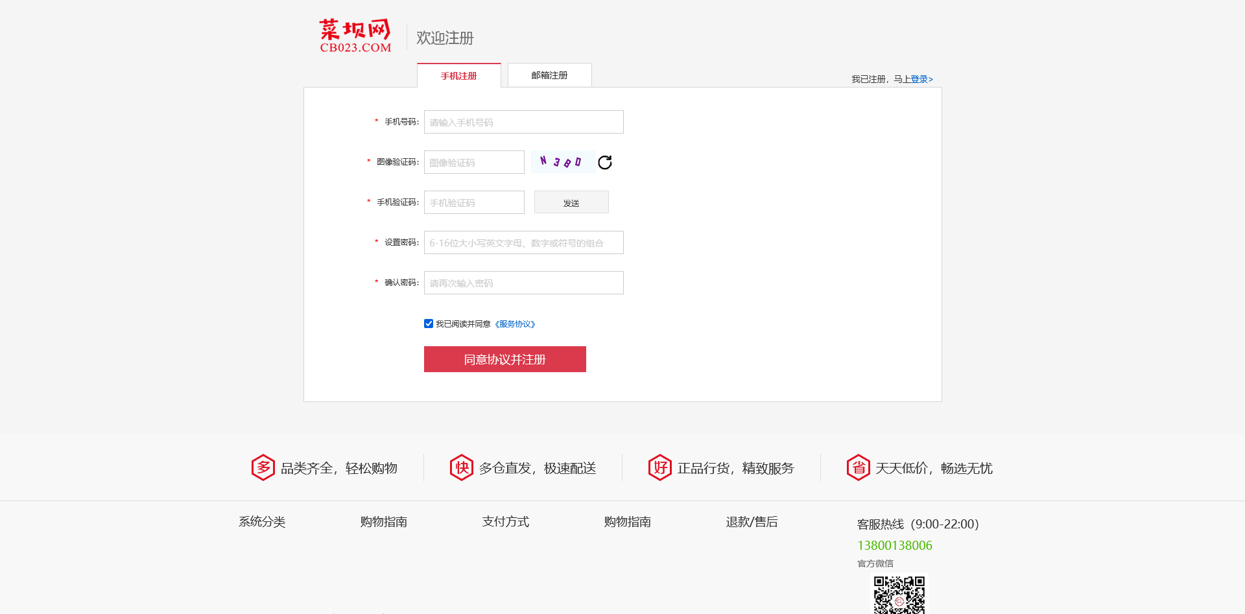Click the 同意协议并注册 button

pyautogui.click(x=505, y=359)
